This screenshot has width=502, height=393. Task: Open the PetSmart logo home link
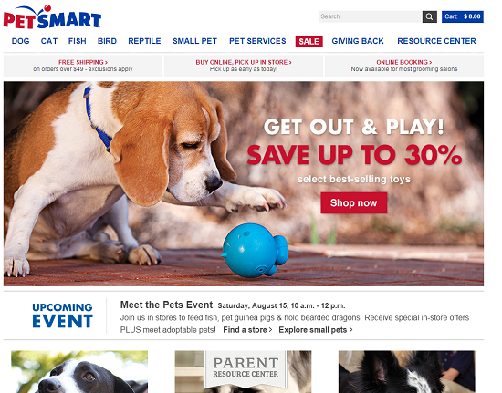click(x=52, y=17)
